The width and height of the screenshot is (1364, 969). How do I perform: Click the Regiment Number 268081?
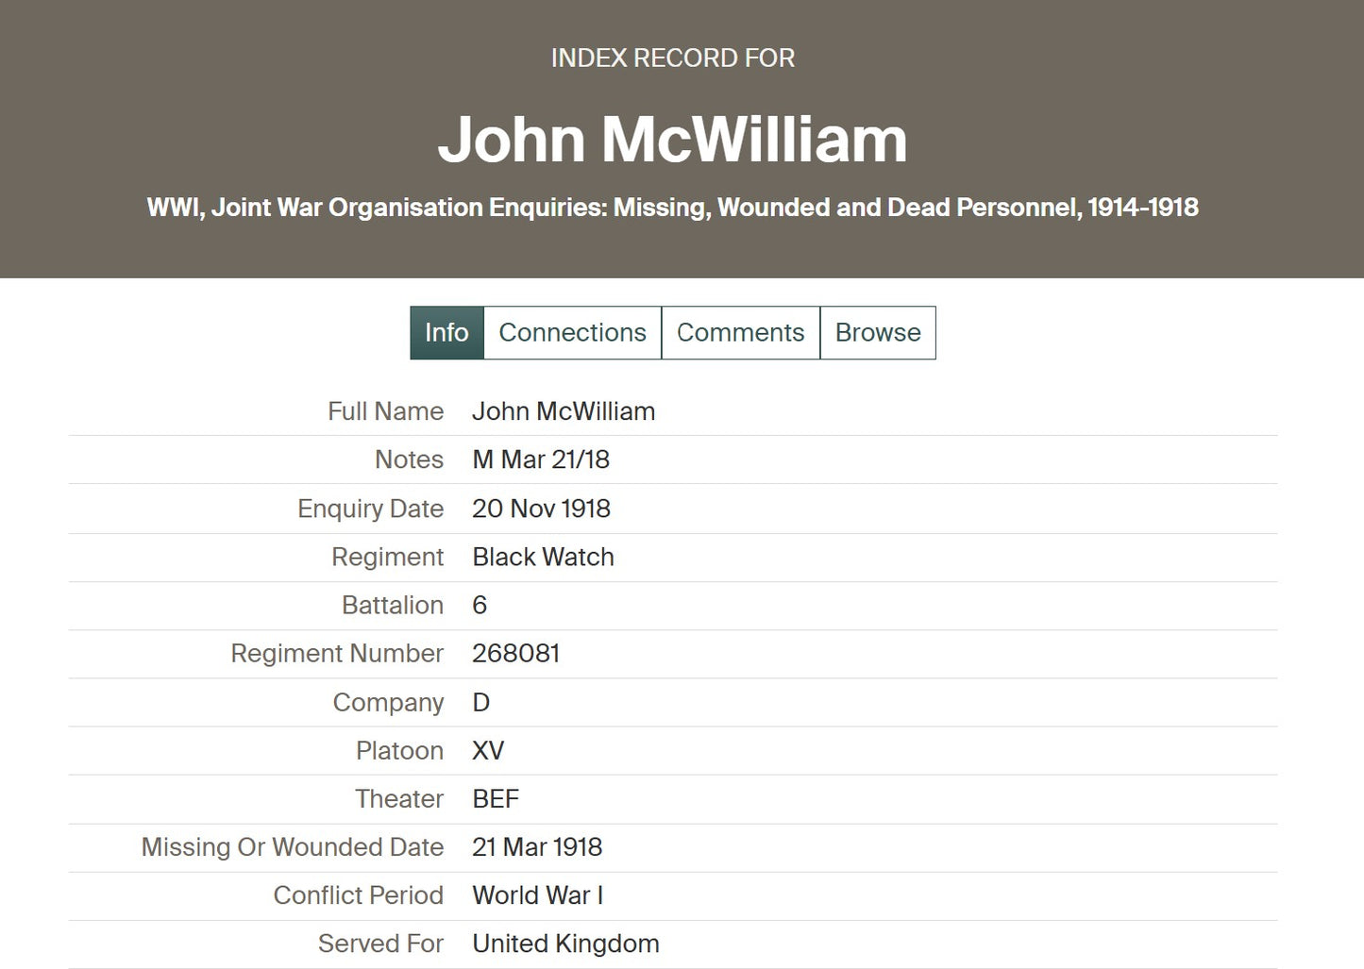point(515,653)
